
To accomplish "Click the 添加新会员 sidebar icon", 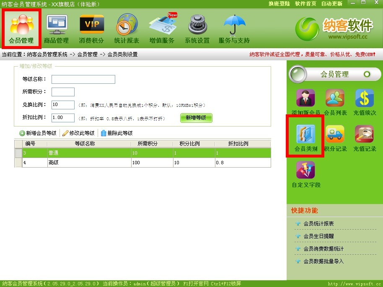I will tap(305, 102).
